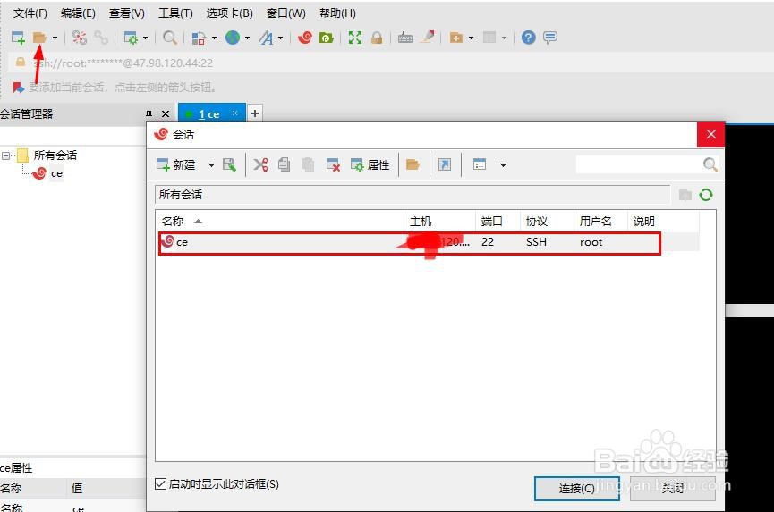Click the 连接(C) button

tap(576, 489)
